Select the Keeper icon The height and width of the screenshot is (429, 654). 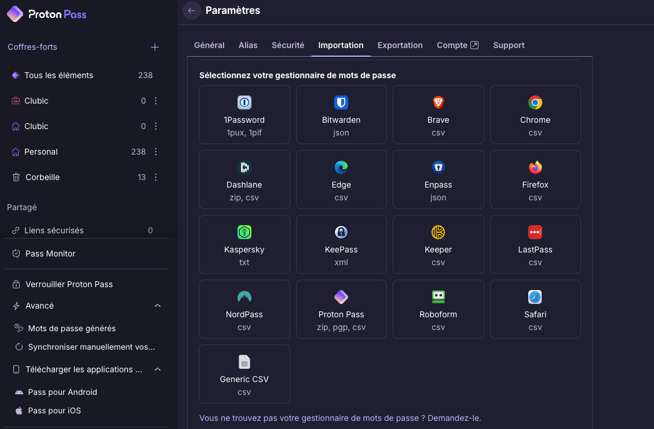pos(439,232)
